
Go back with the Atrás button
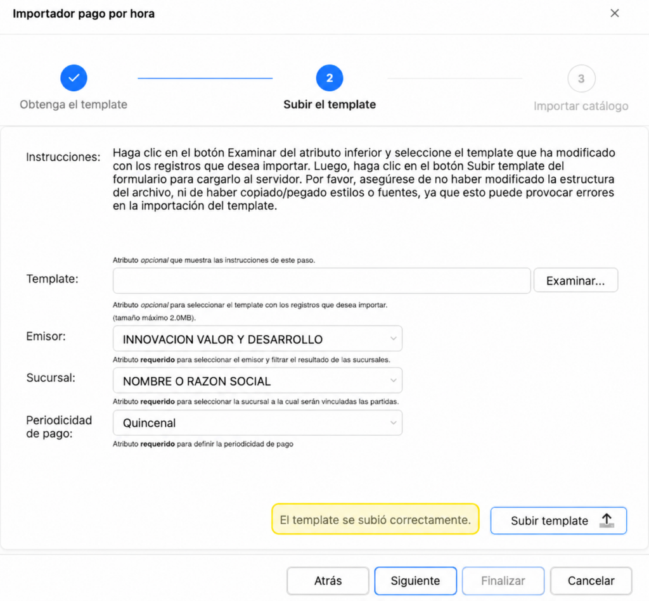(x=328, y=581)
